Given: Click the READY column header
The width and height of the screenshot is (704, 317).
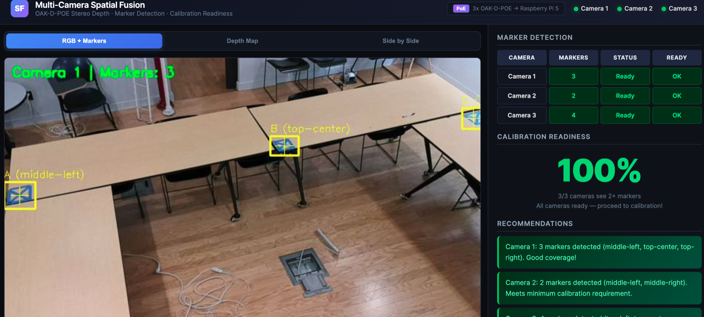Looking at the screenshot, I should click(677, 58).
